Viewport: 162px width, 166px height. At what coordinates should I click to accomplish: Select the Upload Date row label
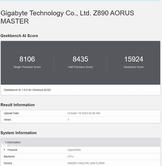point(11,113)
